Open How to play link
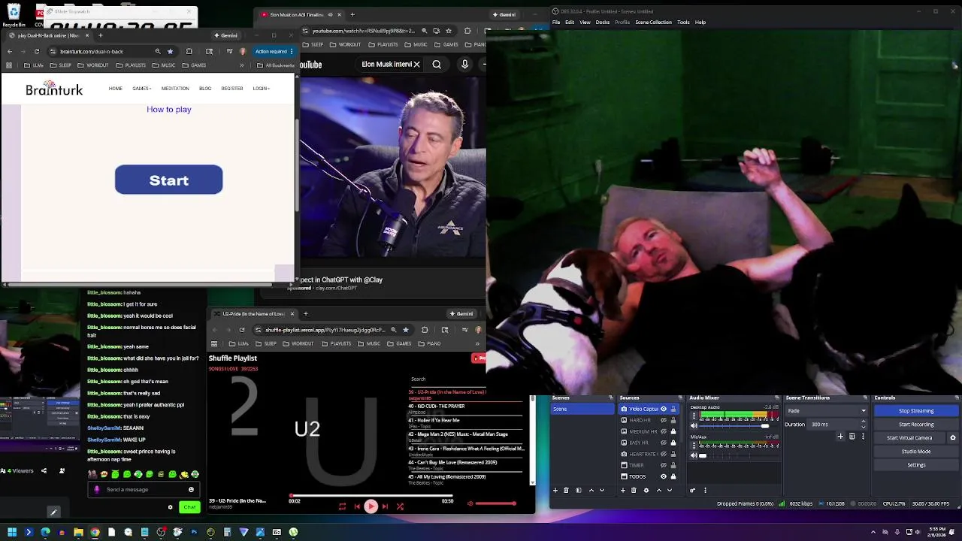This screenshot has width=962, height=541. coord(169,110)
